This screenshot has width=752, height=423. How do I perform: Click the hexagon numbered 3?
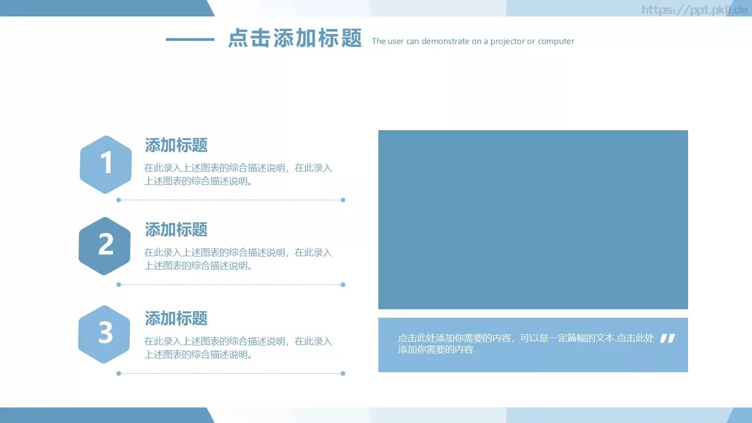(x=104, y=334)
